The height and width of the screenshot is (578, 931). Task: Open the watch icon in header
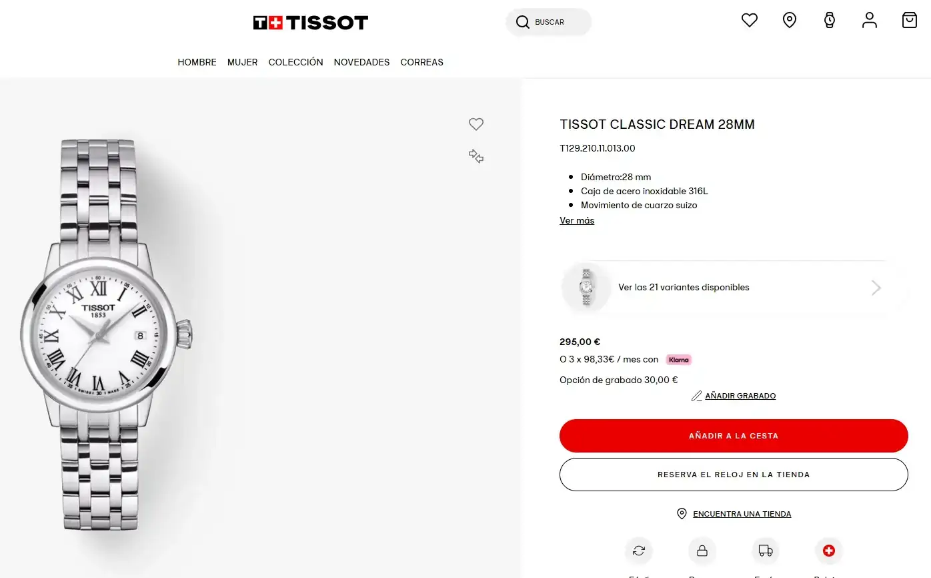(830, 21)
